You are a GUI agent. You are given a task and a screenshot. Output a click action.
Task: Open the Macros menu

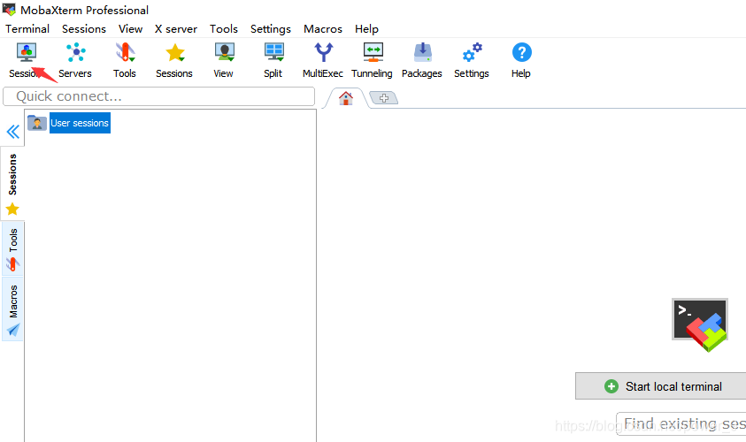(x=323, y=29)
